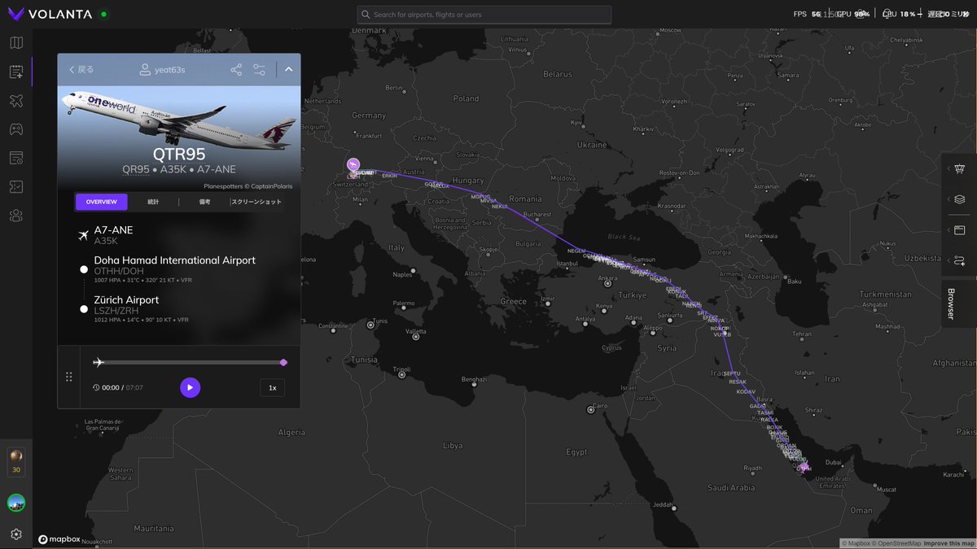This screenshot has height=549, width=977.
Task: Click the FPS readout
Action: click(x=807, y=14)
